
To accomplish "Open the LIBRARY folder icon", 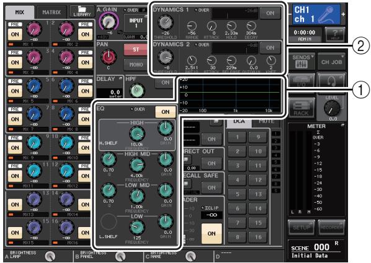I will pos(82,11).
